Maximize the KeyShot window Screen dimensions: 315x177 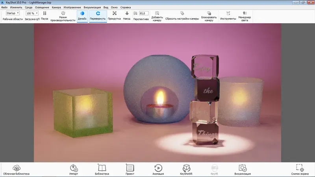point(303,2)
